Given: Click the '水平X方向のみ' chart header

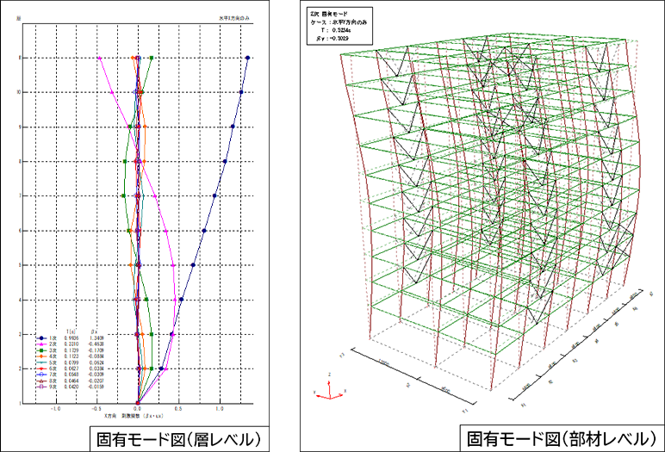Looking at the screenshot, I should (x=234, y=18).
